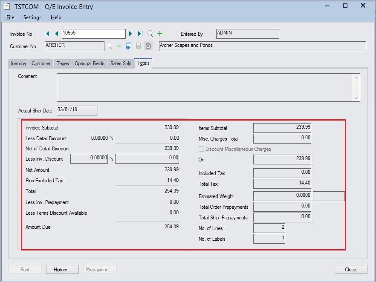This screenshot has width=376, height=282.
Task: Add new customer with green plus icon
Action: [x=119, y=46]
